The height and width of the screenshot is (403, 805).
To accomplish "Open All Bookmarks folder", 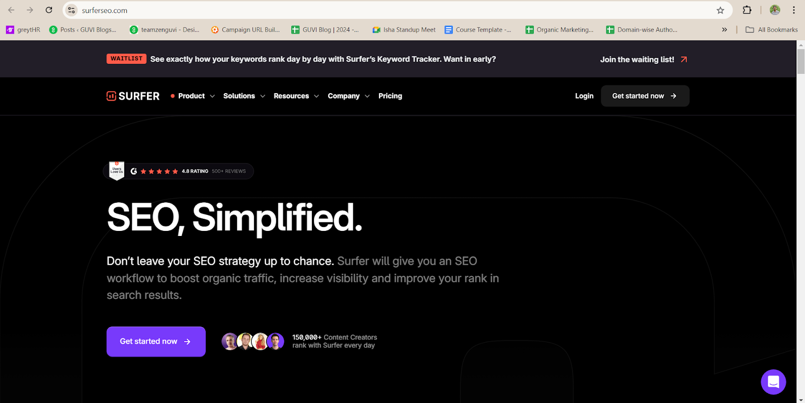I will tap(772, 30).
